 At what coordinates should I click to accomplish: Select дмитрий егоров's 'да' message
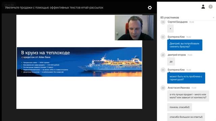click(171, 62)
